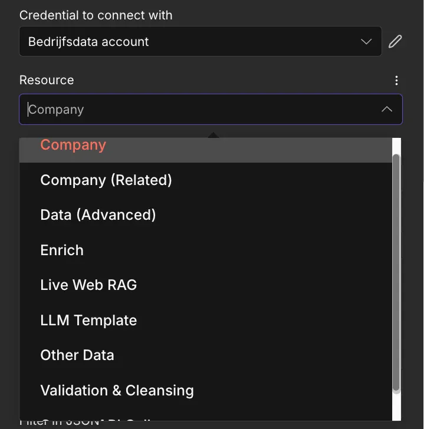
Task: Click the Resource field label
Action: pyautogui.click(x=47, y=80)
